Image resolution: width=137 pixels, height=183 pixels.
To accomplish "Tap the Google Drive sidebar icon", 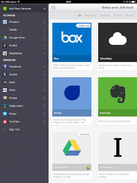I will [5, 38].
